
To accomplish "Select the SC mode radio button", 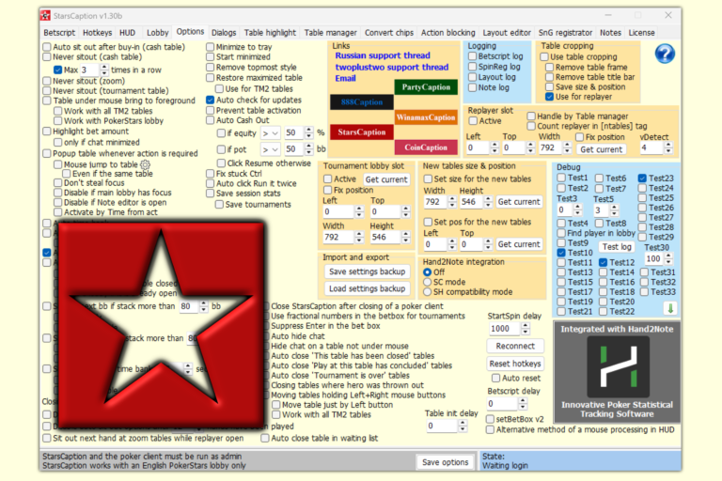I will [x=428, y=282].
